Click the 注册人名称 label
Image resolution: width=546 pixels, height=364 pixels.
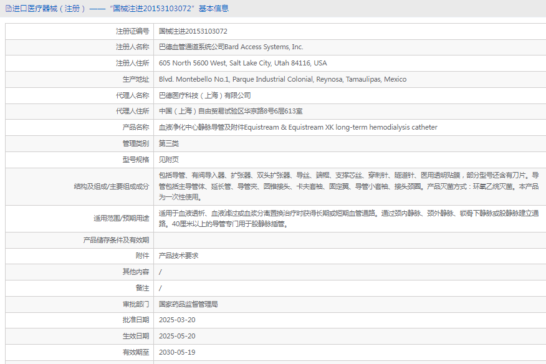click(x=132, y=47)
